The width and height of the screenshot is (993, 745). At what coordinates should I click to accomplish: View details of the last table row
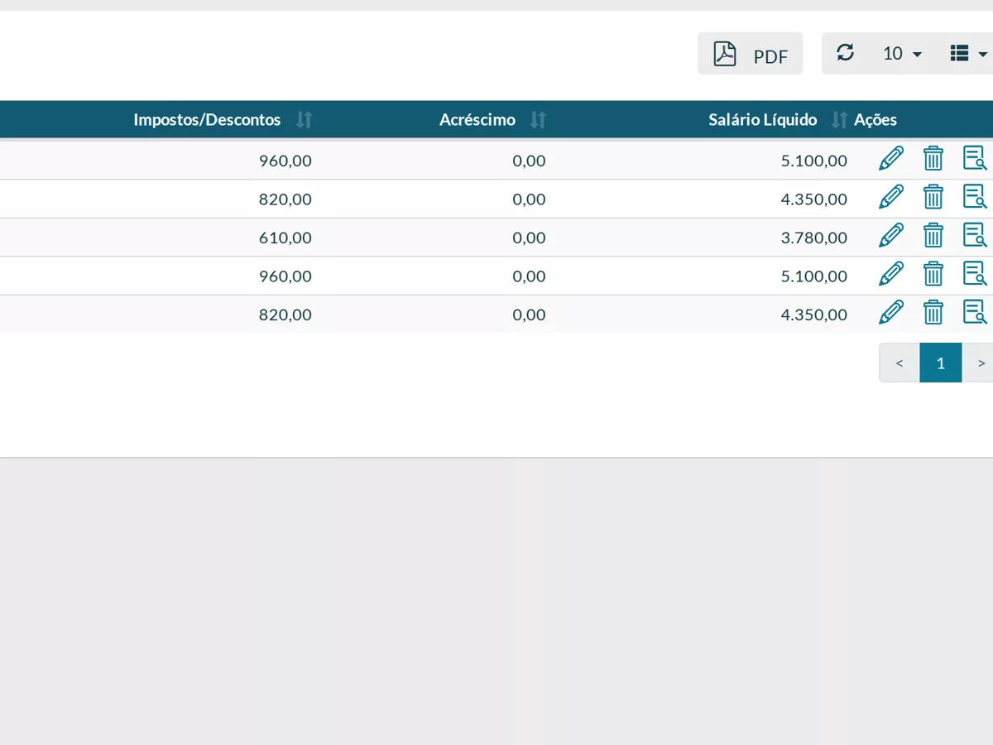975,312
